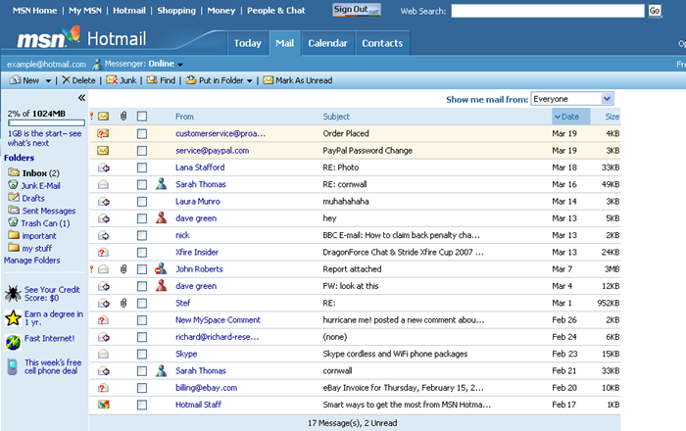Click inside the Web Search input field

click(x=548, y=11)
